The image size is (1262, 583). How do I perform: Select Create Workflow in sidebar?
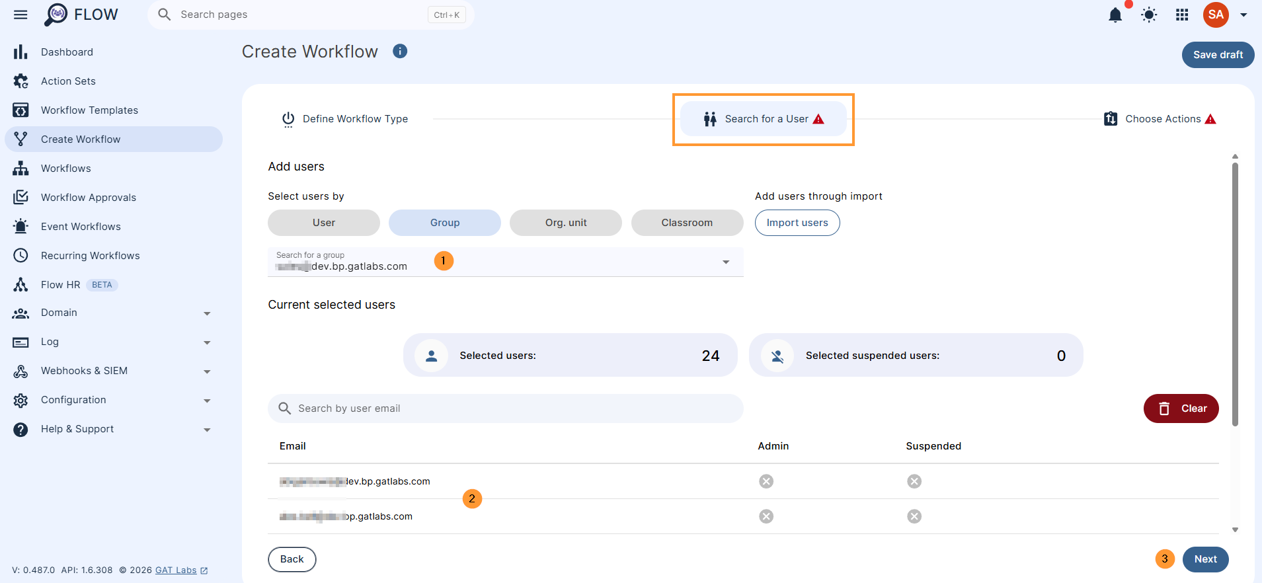click(114, 139)
